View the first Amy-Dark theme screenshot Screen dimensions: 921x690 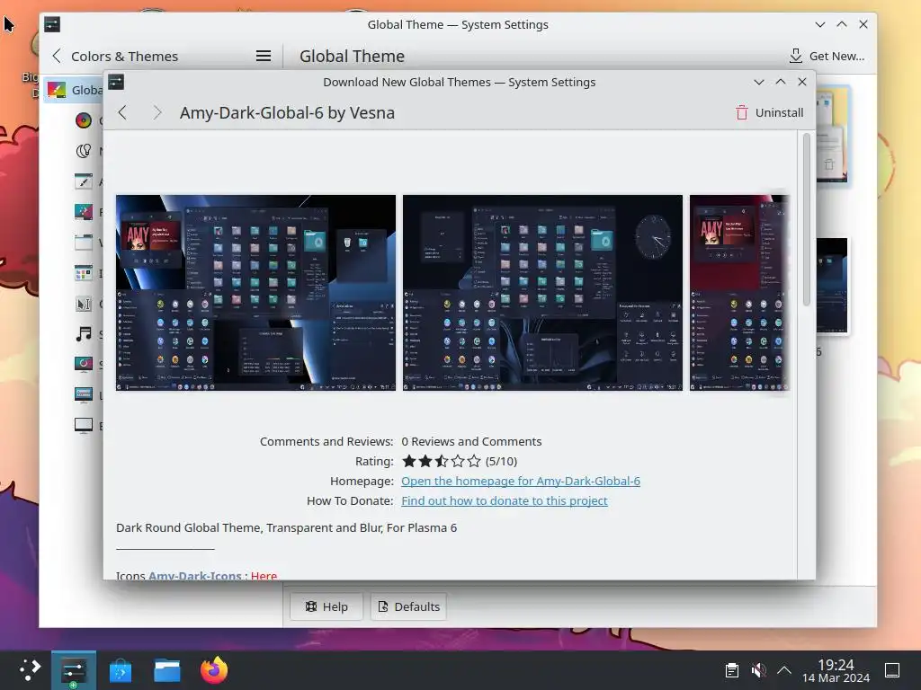(x=255, y=293)
